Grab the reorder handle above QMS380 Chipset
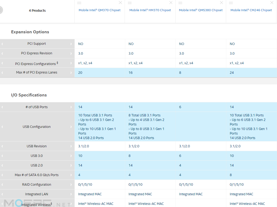This screenshot has width=277, height=207. point(180,3)
